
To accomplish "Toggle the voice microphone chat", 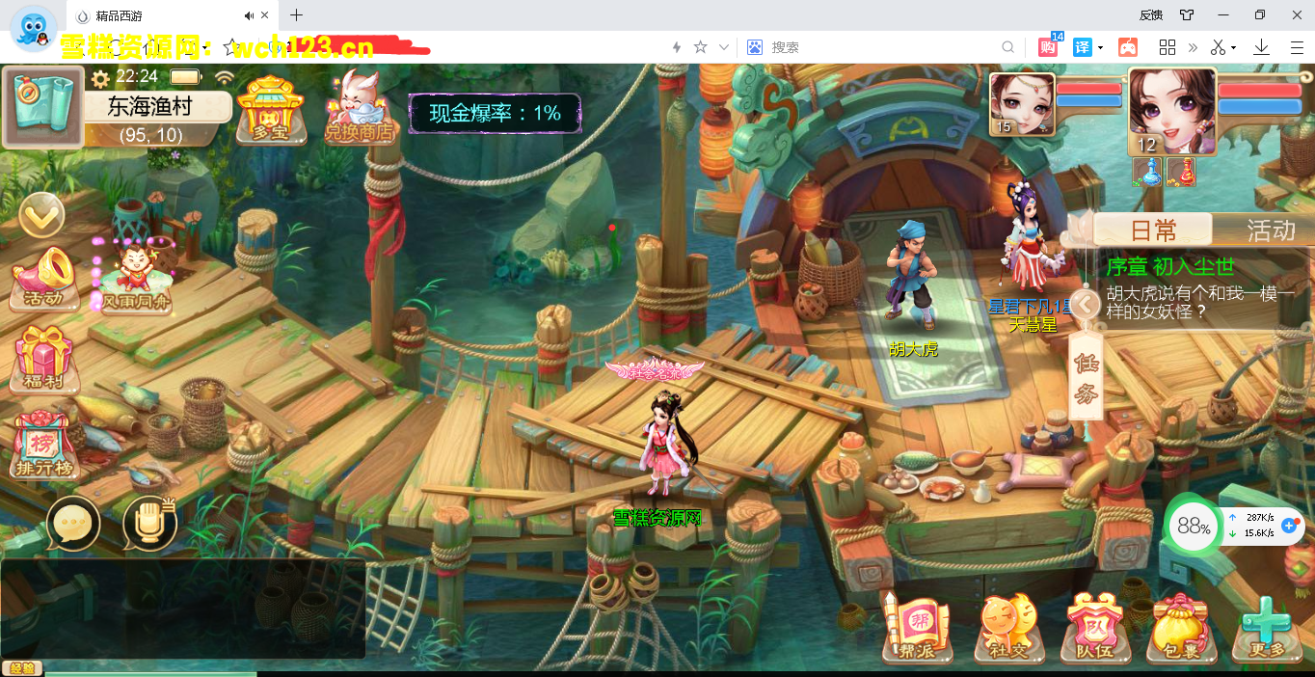I will click(x=149, y=521).
